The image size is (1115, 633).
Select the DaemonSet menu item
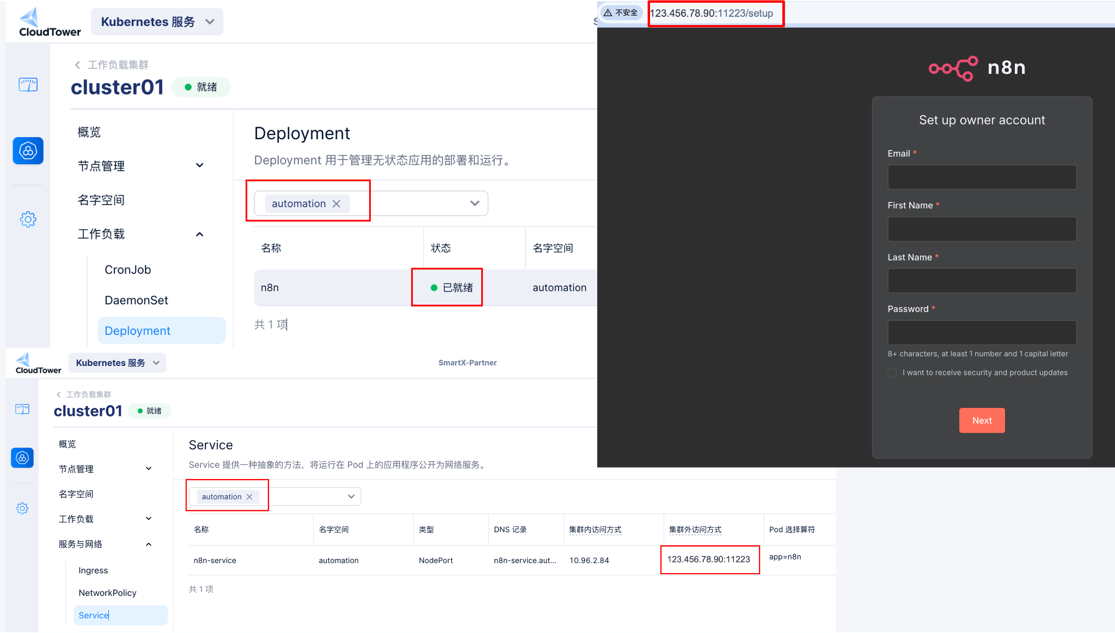click(x=136, y=300)
